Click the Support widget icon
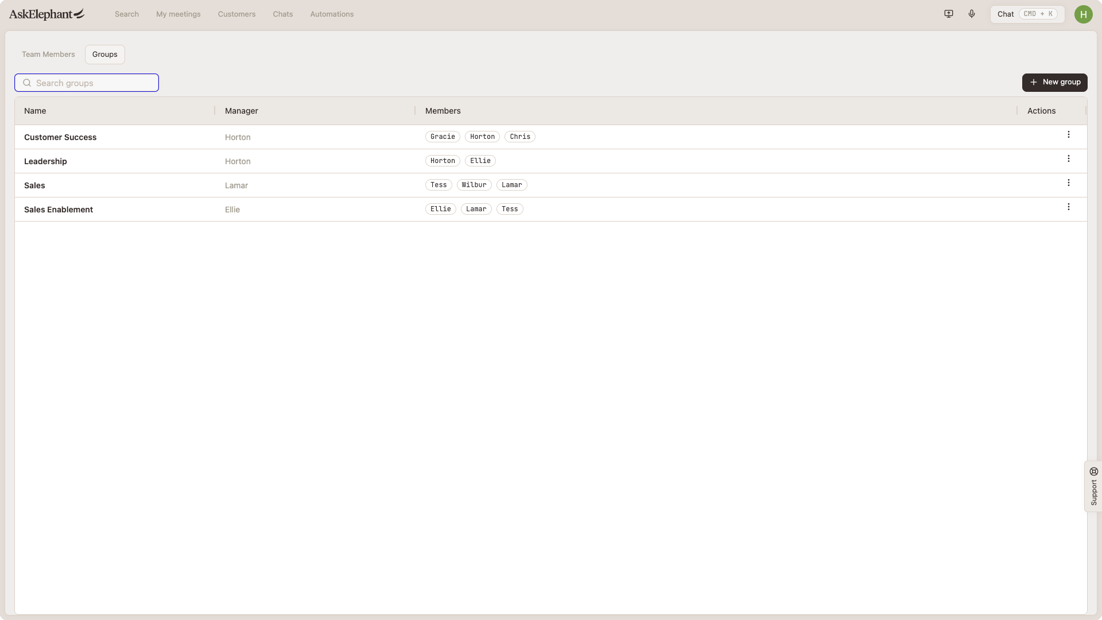Screen dimensions: 1102x620 (x=1094, y=471)
